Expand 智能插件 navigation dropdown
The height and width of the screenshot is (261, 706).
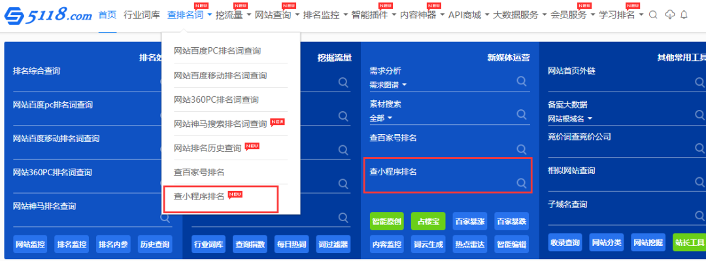point(374,15)
